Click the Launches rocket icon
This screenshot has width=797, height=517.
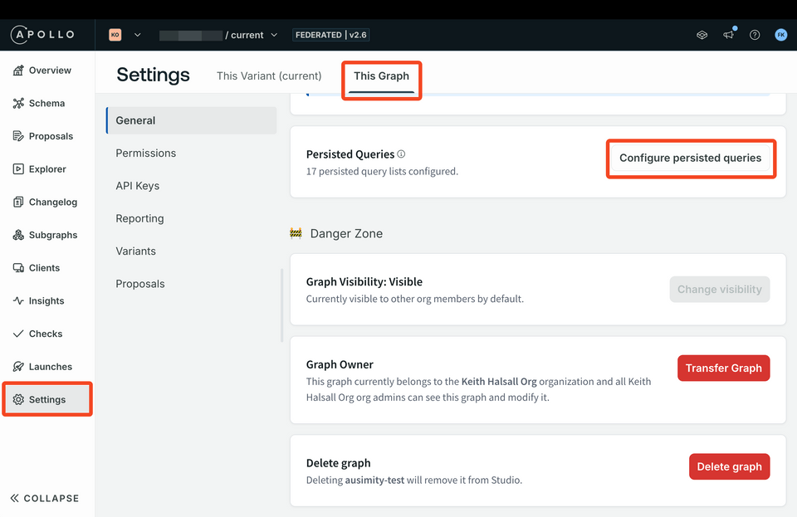pyautogui.click(x=18, y=367)
